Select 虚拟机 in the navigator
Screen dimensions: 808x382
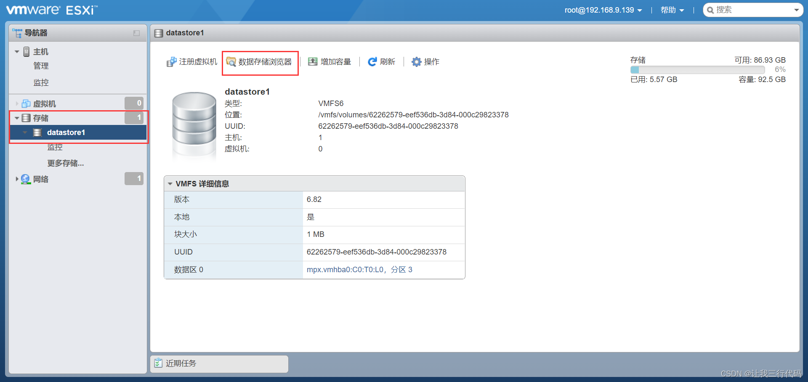click(44, 103)
